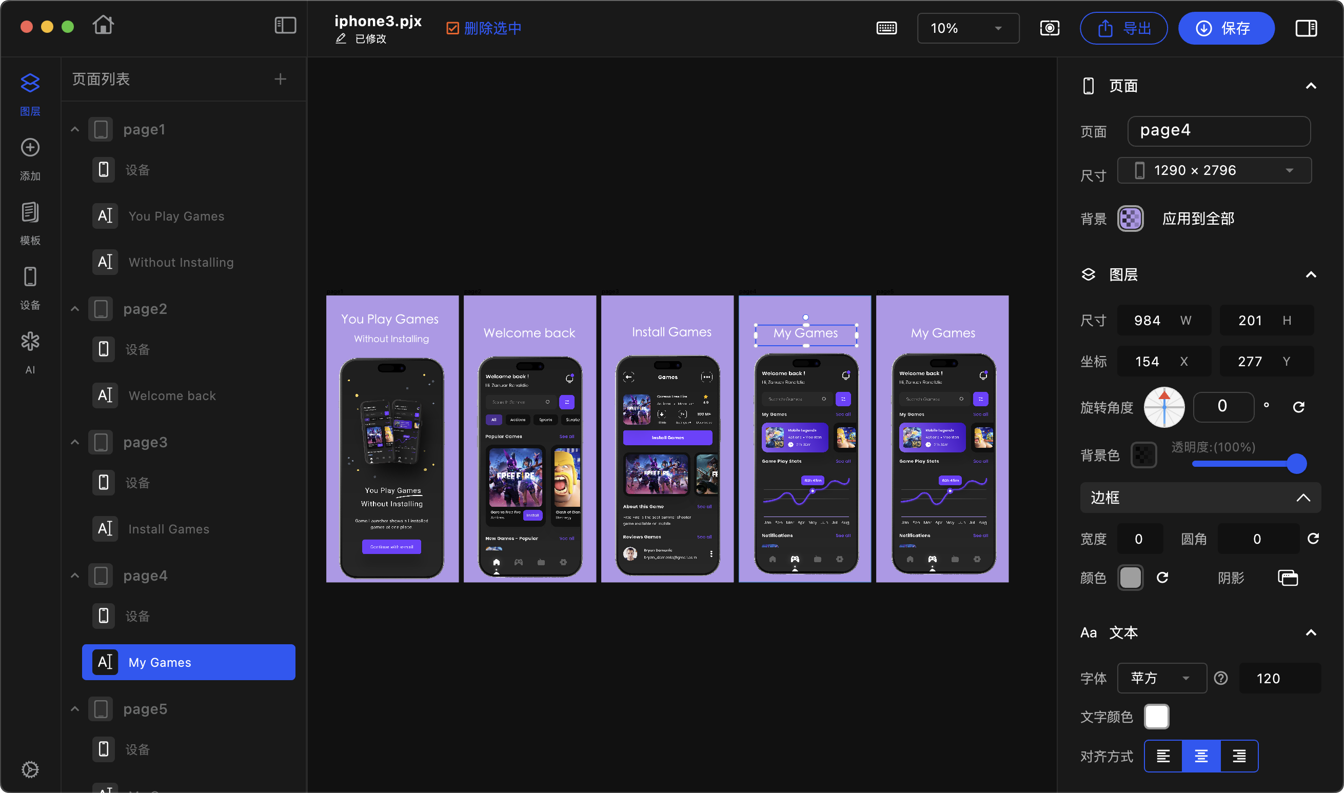This screenshot has width=1344, height=793.
Task: Uncheck the 删除选中 checkbox
Action: pyautogui.click(x=452, y=28)
